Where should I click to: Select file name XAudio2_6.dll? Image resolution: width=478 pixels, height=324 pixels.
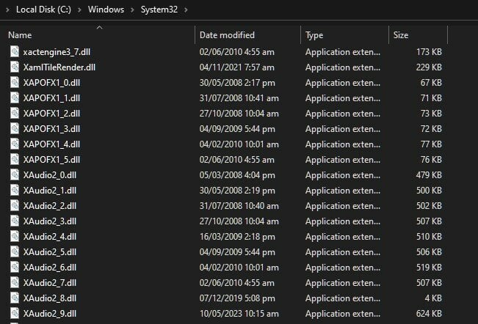(50, 267)
